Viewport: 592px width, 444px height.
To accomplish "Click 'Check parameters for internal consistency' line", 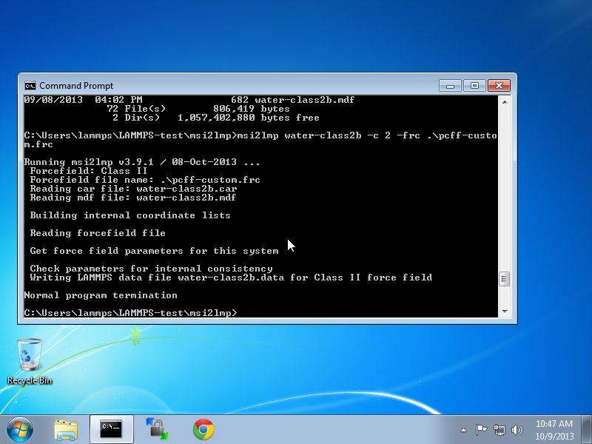I will tap(152, 269).
